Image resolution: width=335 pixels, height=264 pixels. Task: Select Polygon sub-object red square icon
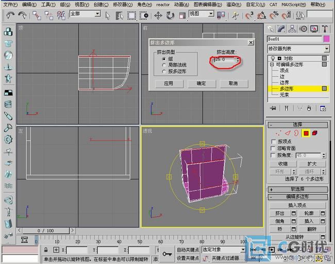pyautogui.click(x=306, y=133)
